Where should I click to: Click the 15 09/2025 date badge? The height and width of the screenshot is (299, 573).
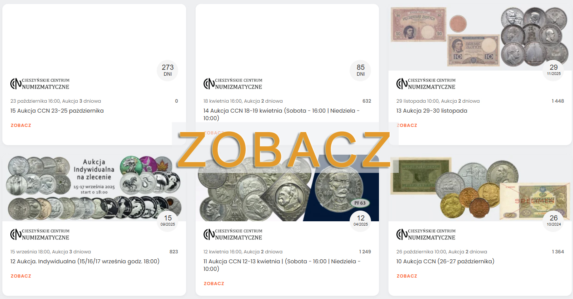168,221
